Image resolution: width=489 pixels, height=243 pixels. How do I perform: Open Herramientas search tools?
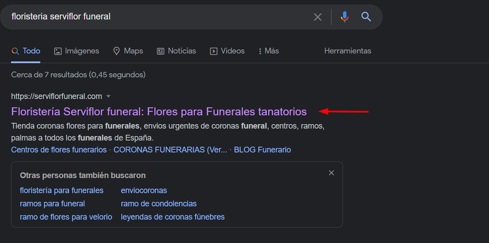pyautogui.click(x=348, y=51)
